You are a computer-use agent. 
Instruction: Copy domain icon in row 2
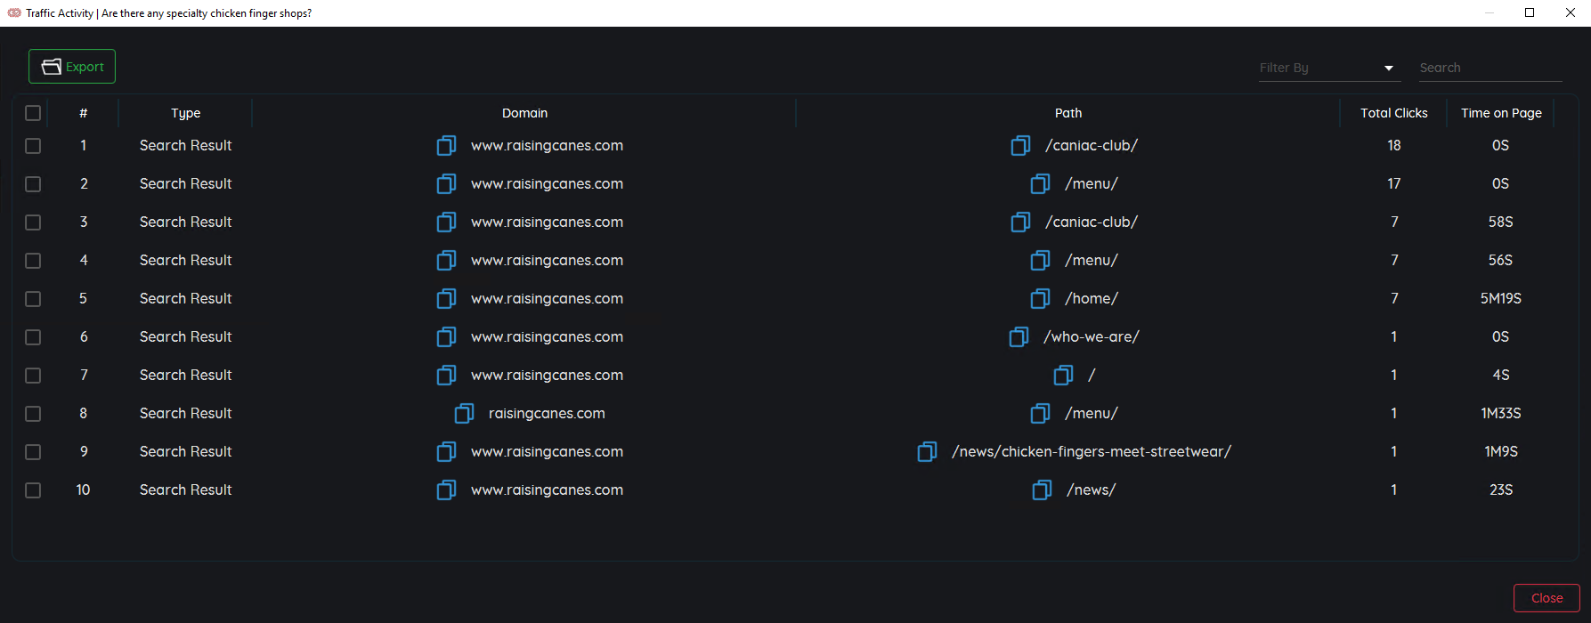(446, 183)
